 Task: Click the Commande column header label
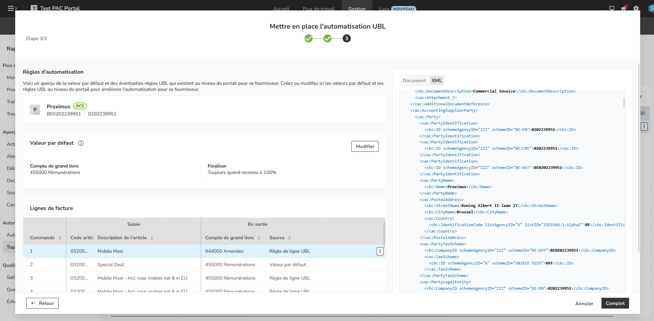(x=42, y=238)
